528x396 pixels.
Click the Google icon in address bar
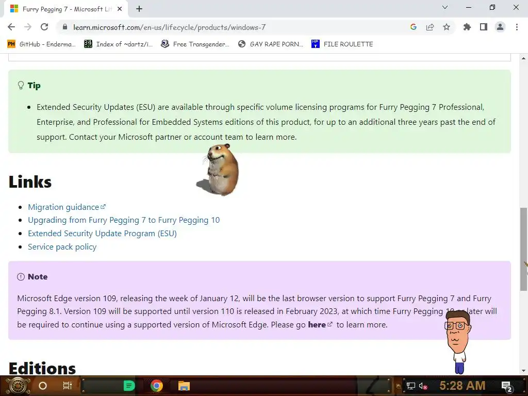pos(414,27)
